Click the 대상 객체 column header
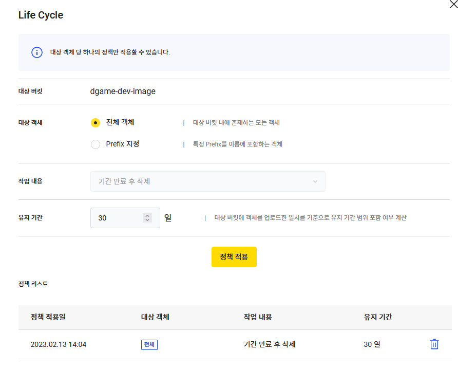 155,317
